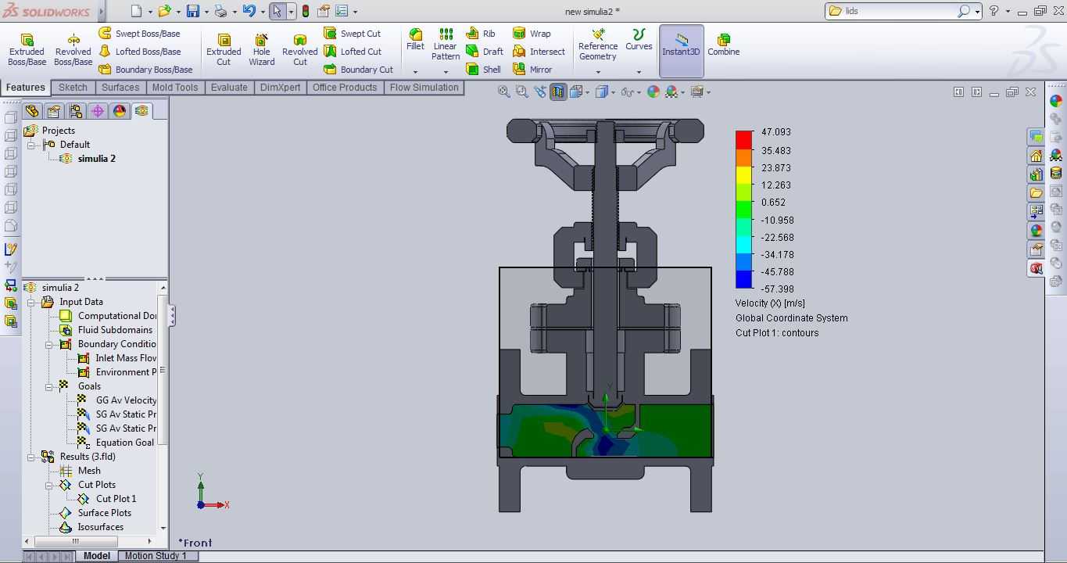The width and height of the screenshot is (1067, 563).
Task: Click the Isosurfaces tree item
Action: [x=91, y=527]
